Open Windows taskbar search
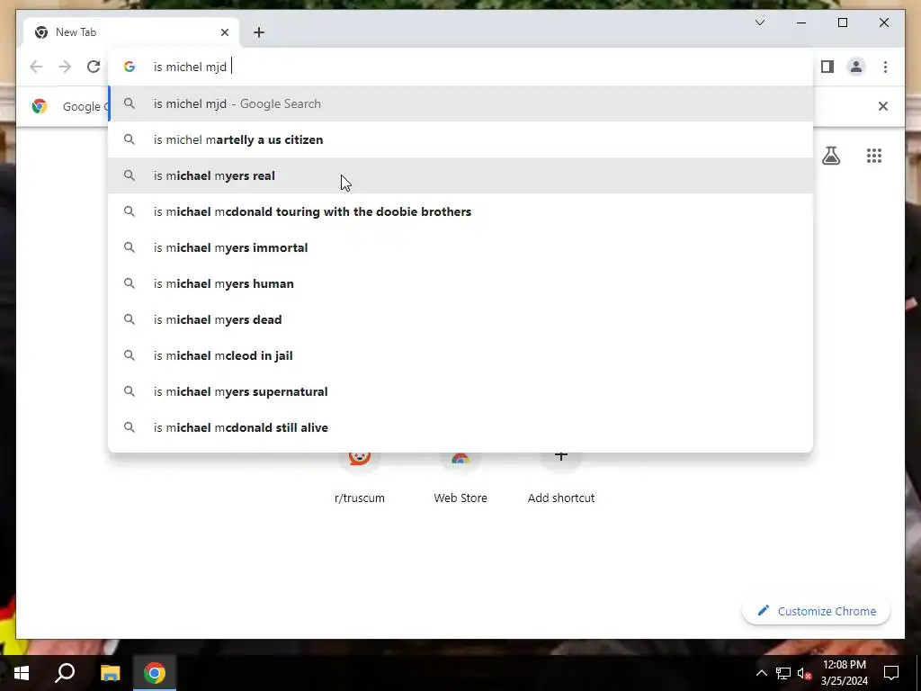The width and height of the screenshot is (921, 691). click(65, 673)
